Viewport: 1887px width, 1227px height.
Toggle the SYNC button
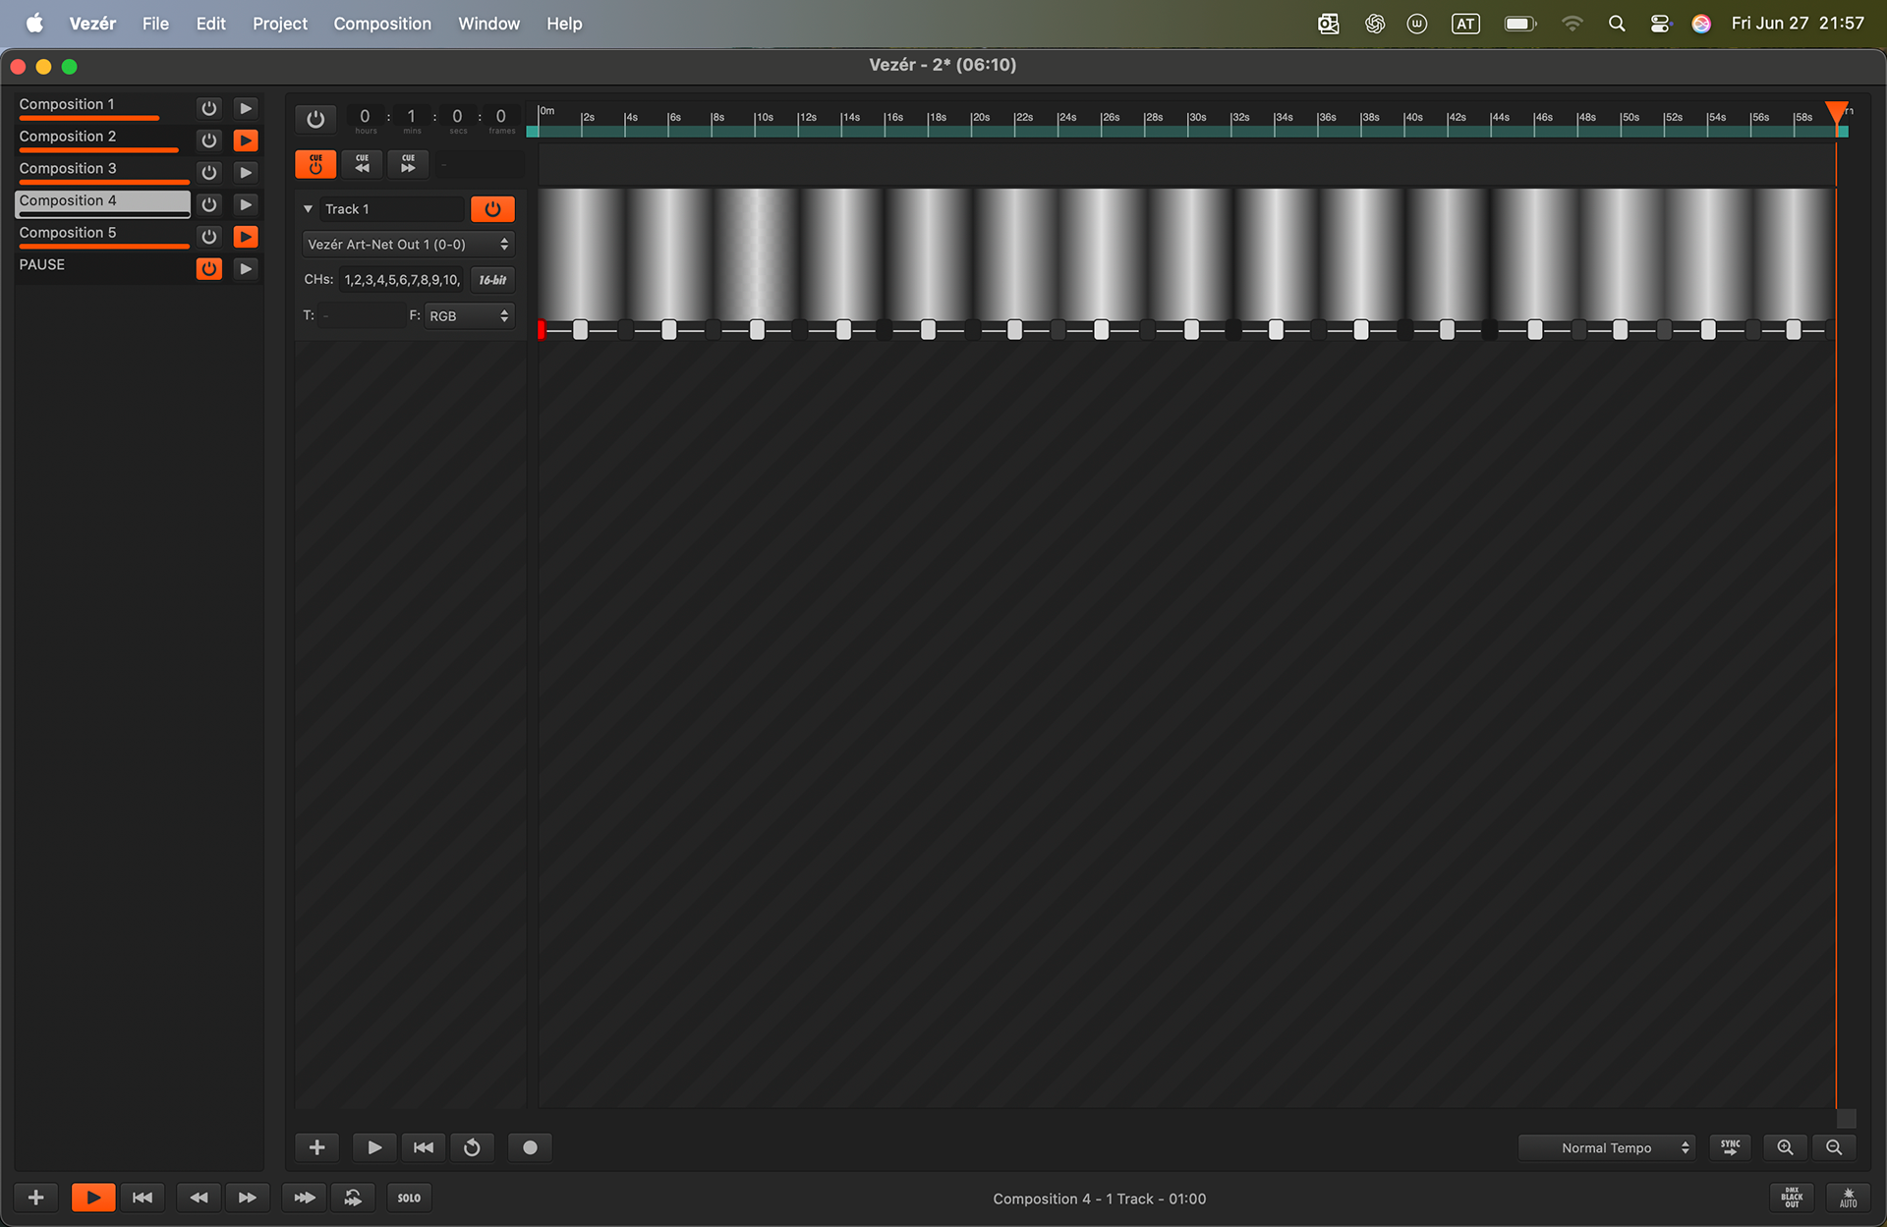(1730, 1147)
